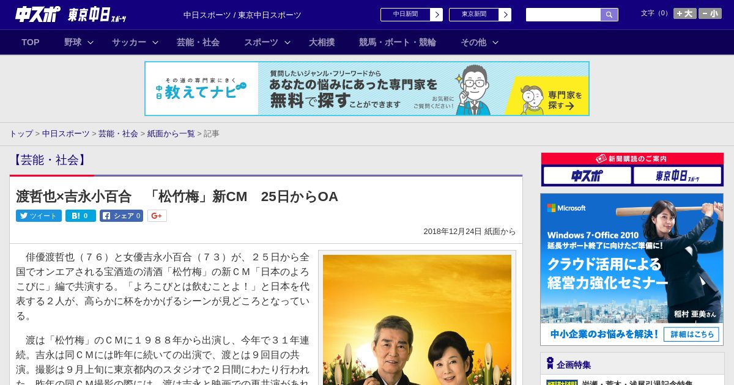Click 新聞購読のご案内 header in sidebar
Screen dimensions: 734x385
632,158
